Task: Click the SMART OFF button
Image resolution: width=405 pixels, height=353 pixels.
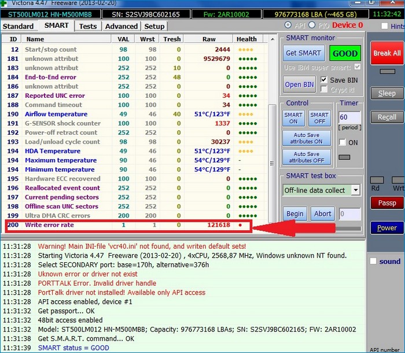Action: click(319, 118)
